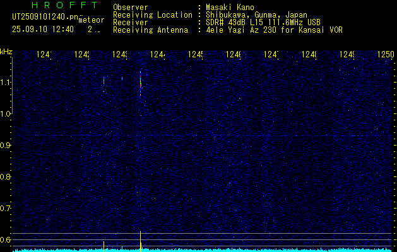This screenshot has width=397, height=252.
Task: Click the 0.8 kHz axis label
Action: click(x=5, y=176)
